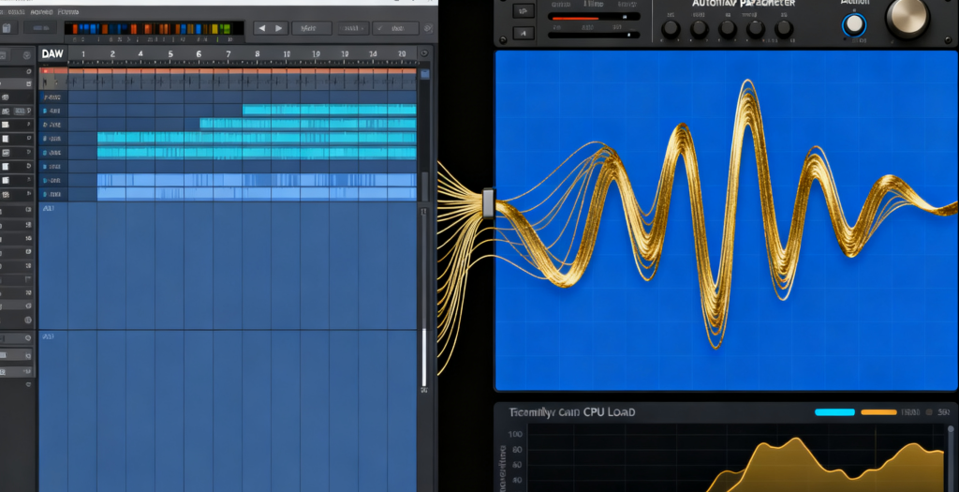
Task: Toggle the orange series in CPU Load legend
Action: pos(878,412)
